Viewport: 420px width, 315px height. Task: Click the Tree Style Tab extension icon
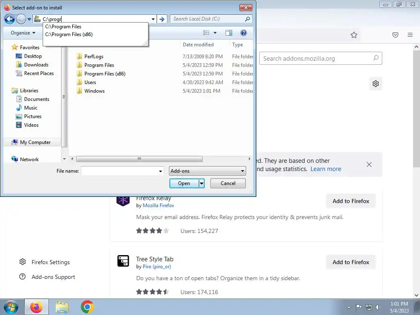click(123, 261)
